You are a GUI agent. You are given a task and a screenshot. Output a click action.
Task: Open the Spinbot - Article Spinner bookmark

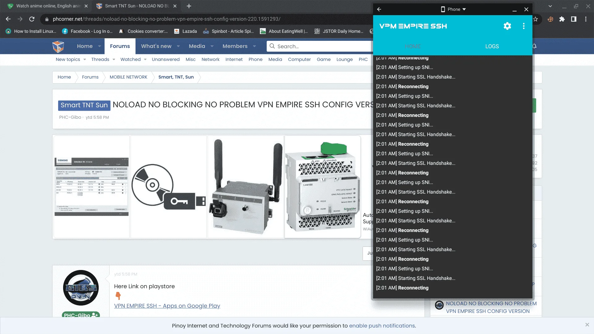tap(229, 31)
